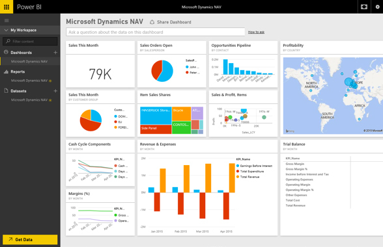Click the Dashboards gauge icon
Screen dimensions: 383x247
[x=6, y=52]
